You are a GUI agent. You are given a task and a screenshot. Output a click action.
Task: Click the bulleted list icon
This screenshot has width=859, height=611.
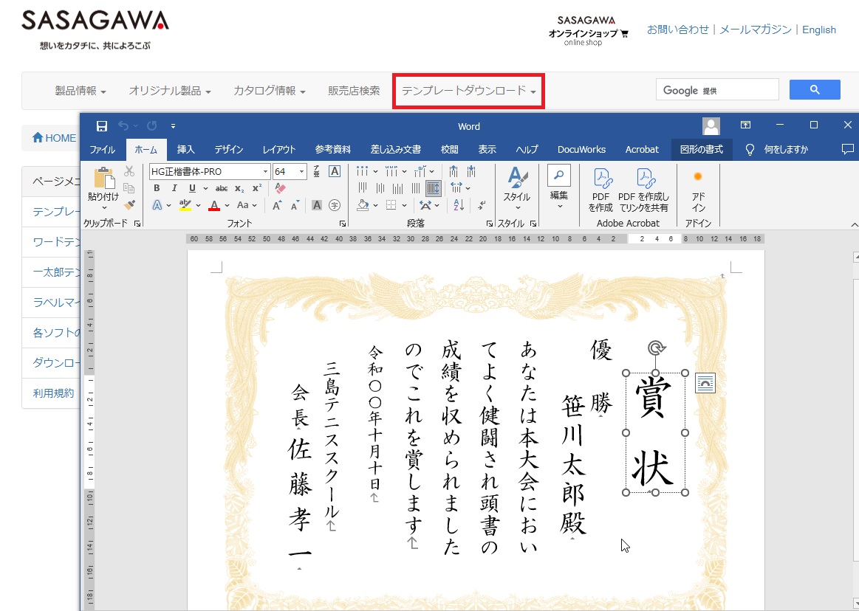362,171
